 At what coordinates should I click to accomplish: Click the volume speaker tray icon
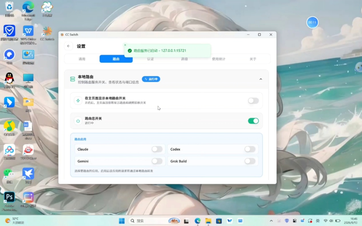(x=331, y=221)
